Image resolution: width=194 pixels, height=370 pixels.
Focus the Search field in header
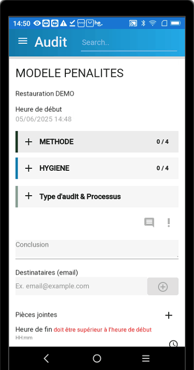(x=129, y=43)
